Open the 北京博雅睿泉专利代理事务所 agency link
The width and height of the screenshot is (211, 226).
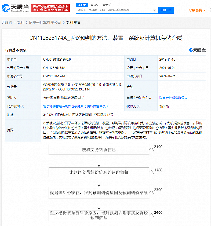click(75, 106)
